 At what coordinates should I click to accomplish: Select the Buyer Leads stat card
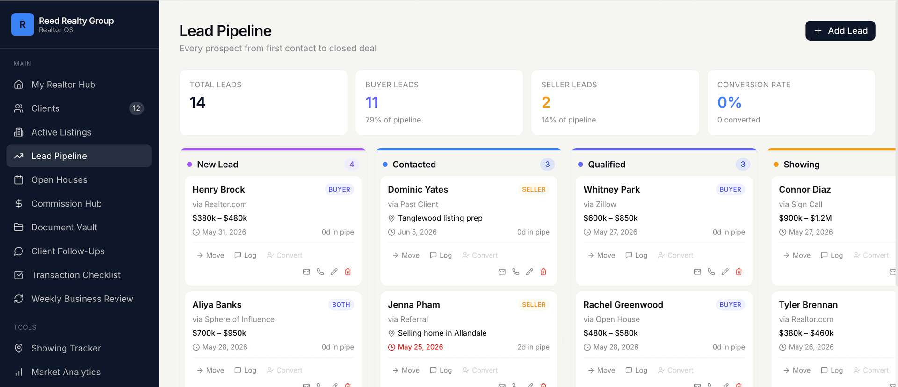(439, 102)
